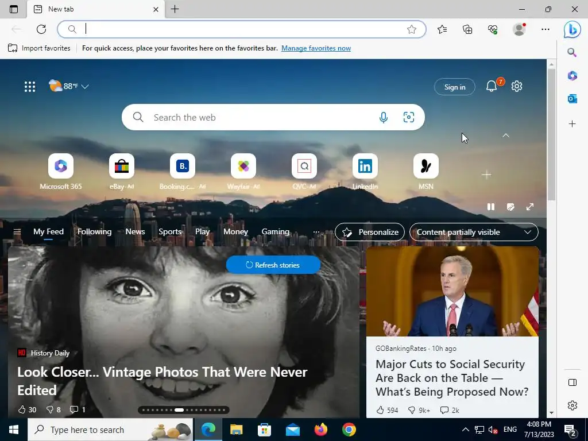The image size is (588, 441).
Task: Open the sidebar Search icon
Action: click(572, 52)
